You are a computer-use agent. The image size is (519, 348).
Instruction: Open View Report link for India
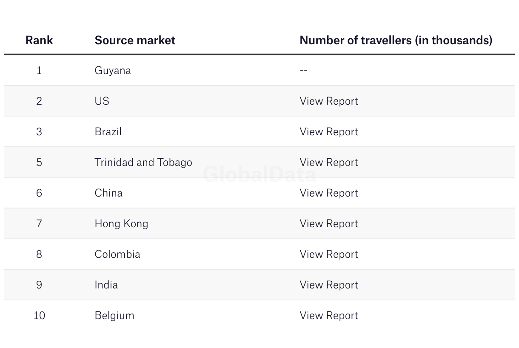[x=329, y=285]
